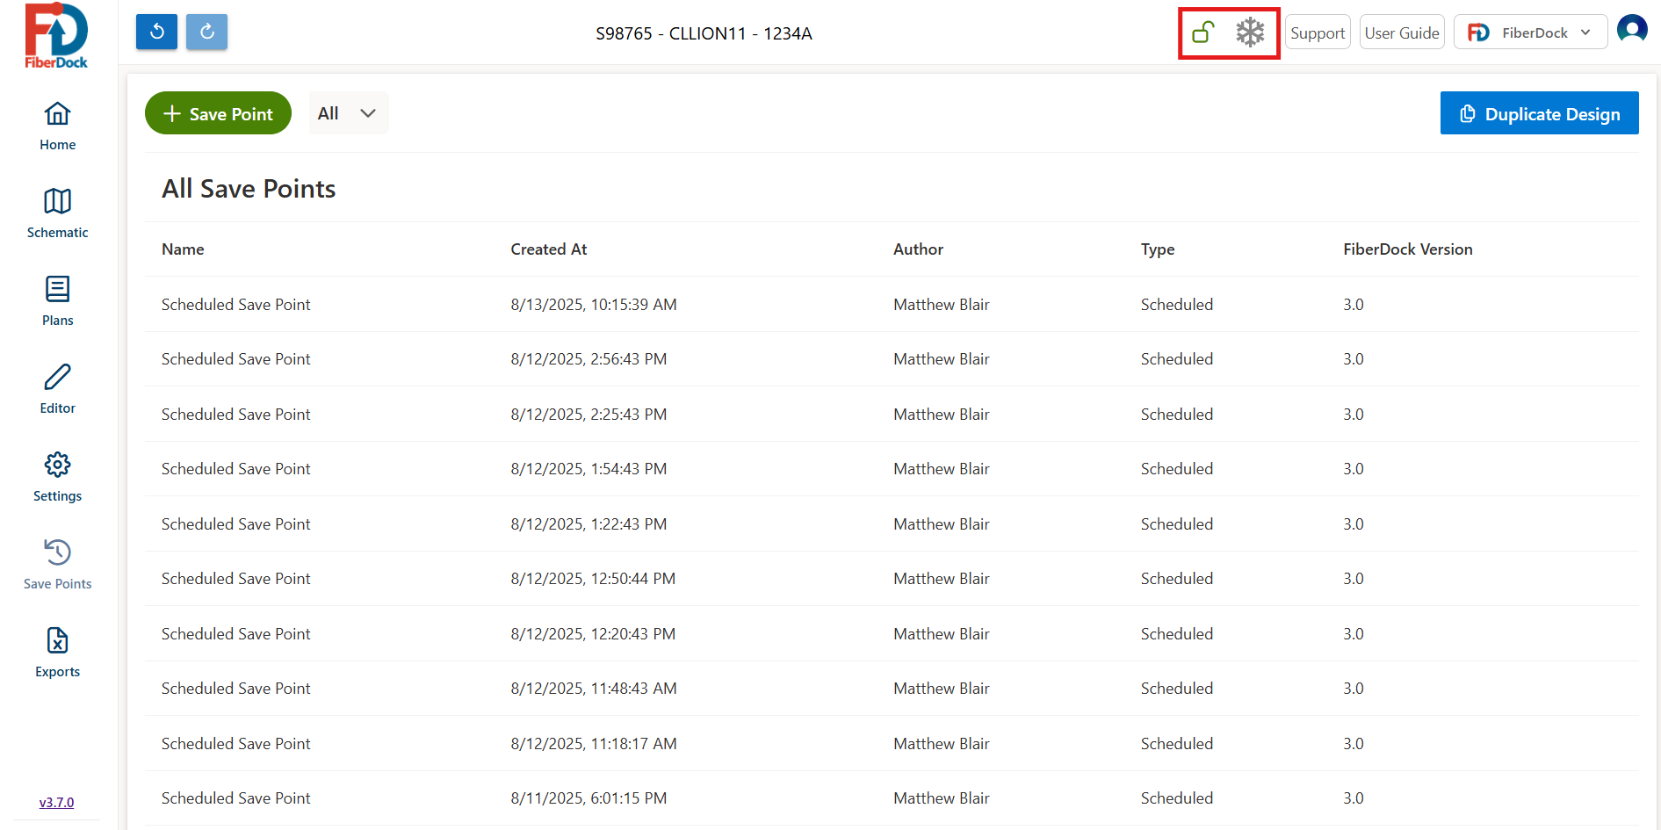Click the Duplicate Design button
1661x830 pixels.
click(1539, 113)
